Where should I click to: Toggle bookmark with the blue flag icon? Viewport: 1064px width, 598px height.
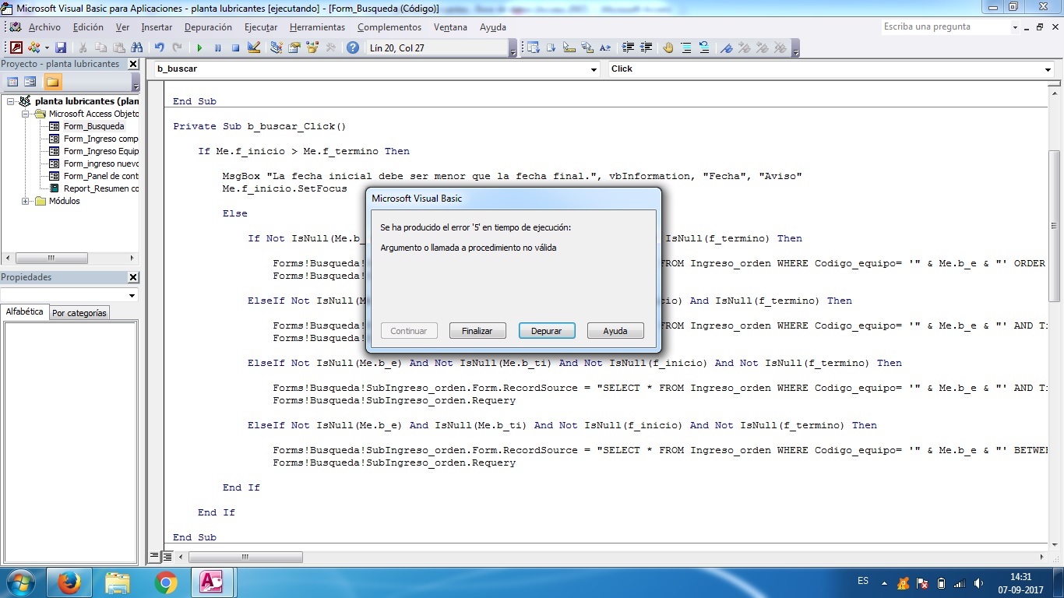pos(727,47)
